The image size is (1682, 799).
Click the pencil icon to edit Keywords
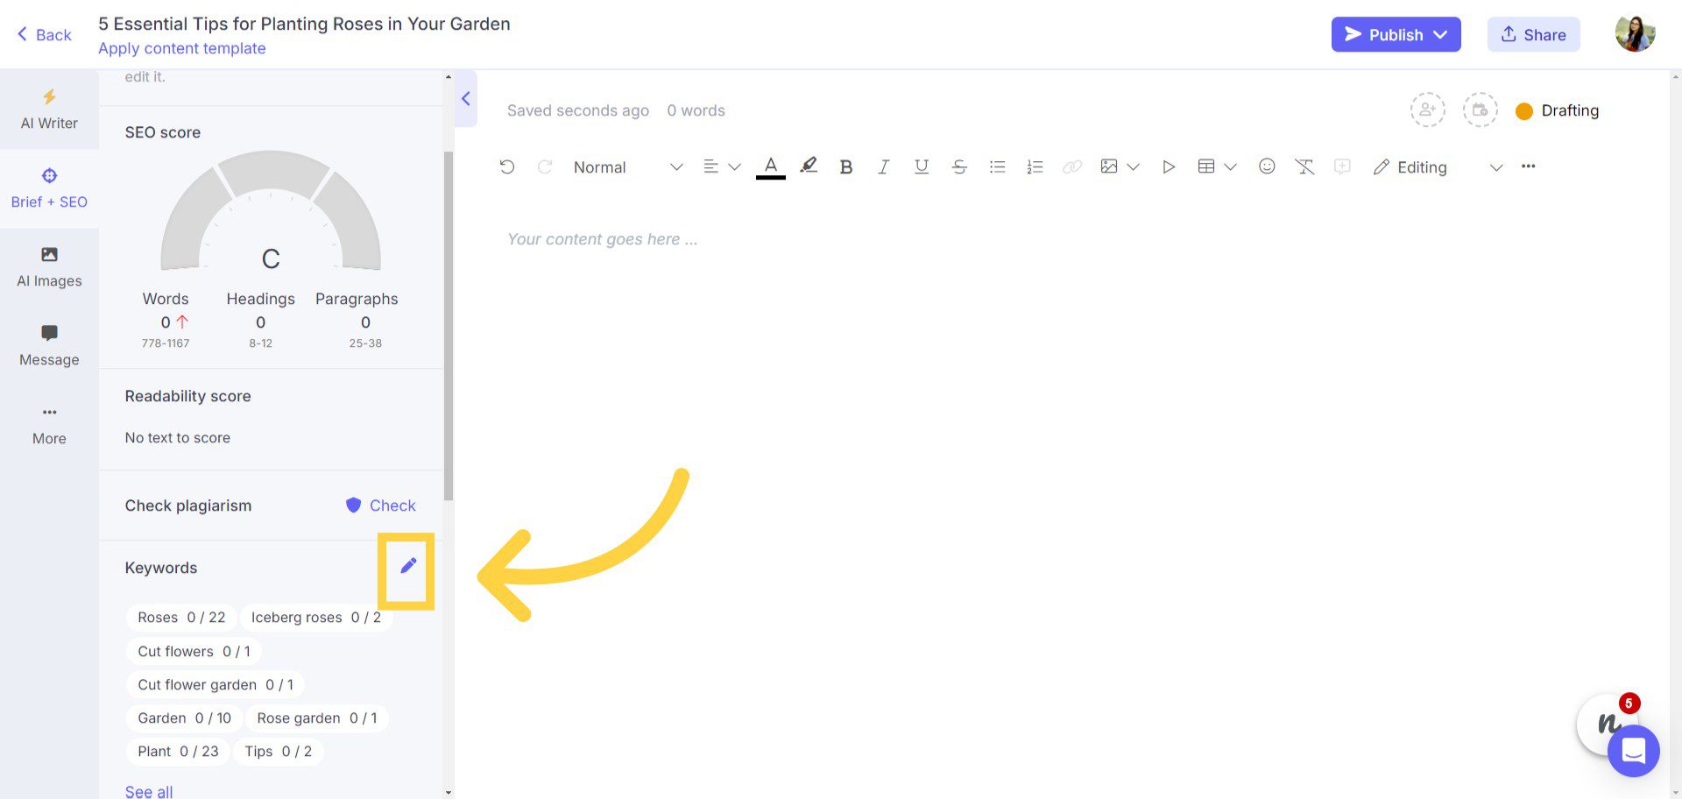click(x=408, y=566)
